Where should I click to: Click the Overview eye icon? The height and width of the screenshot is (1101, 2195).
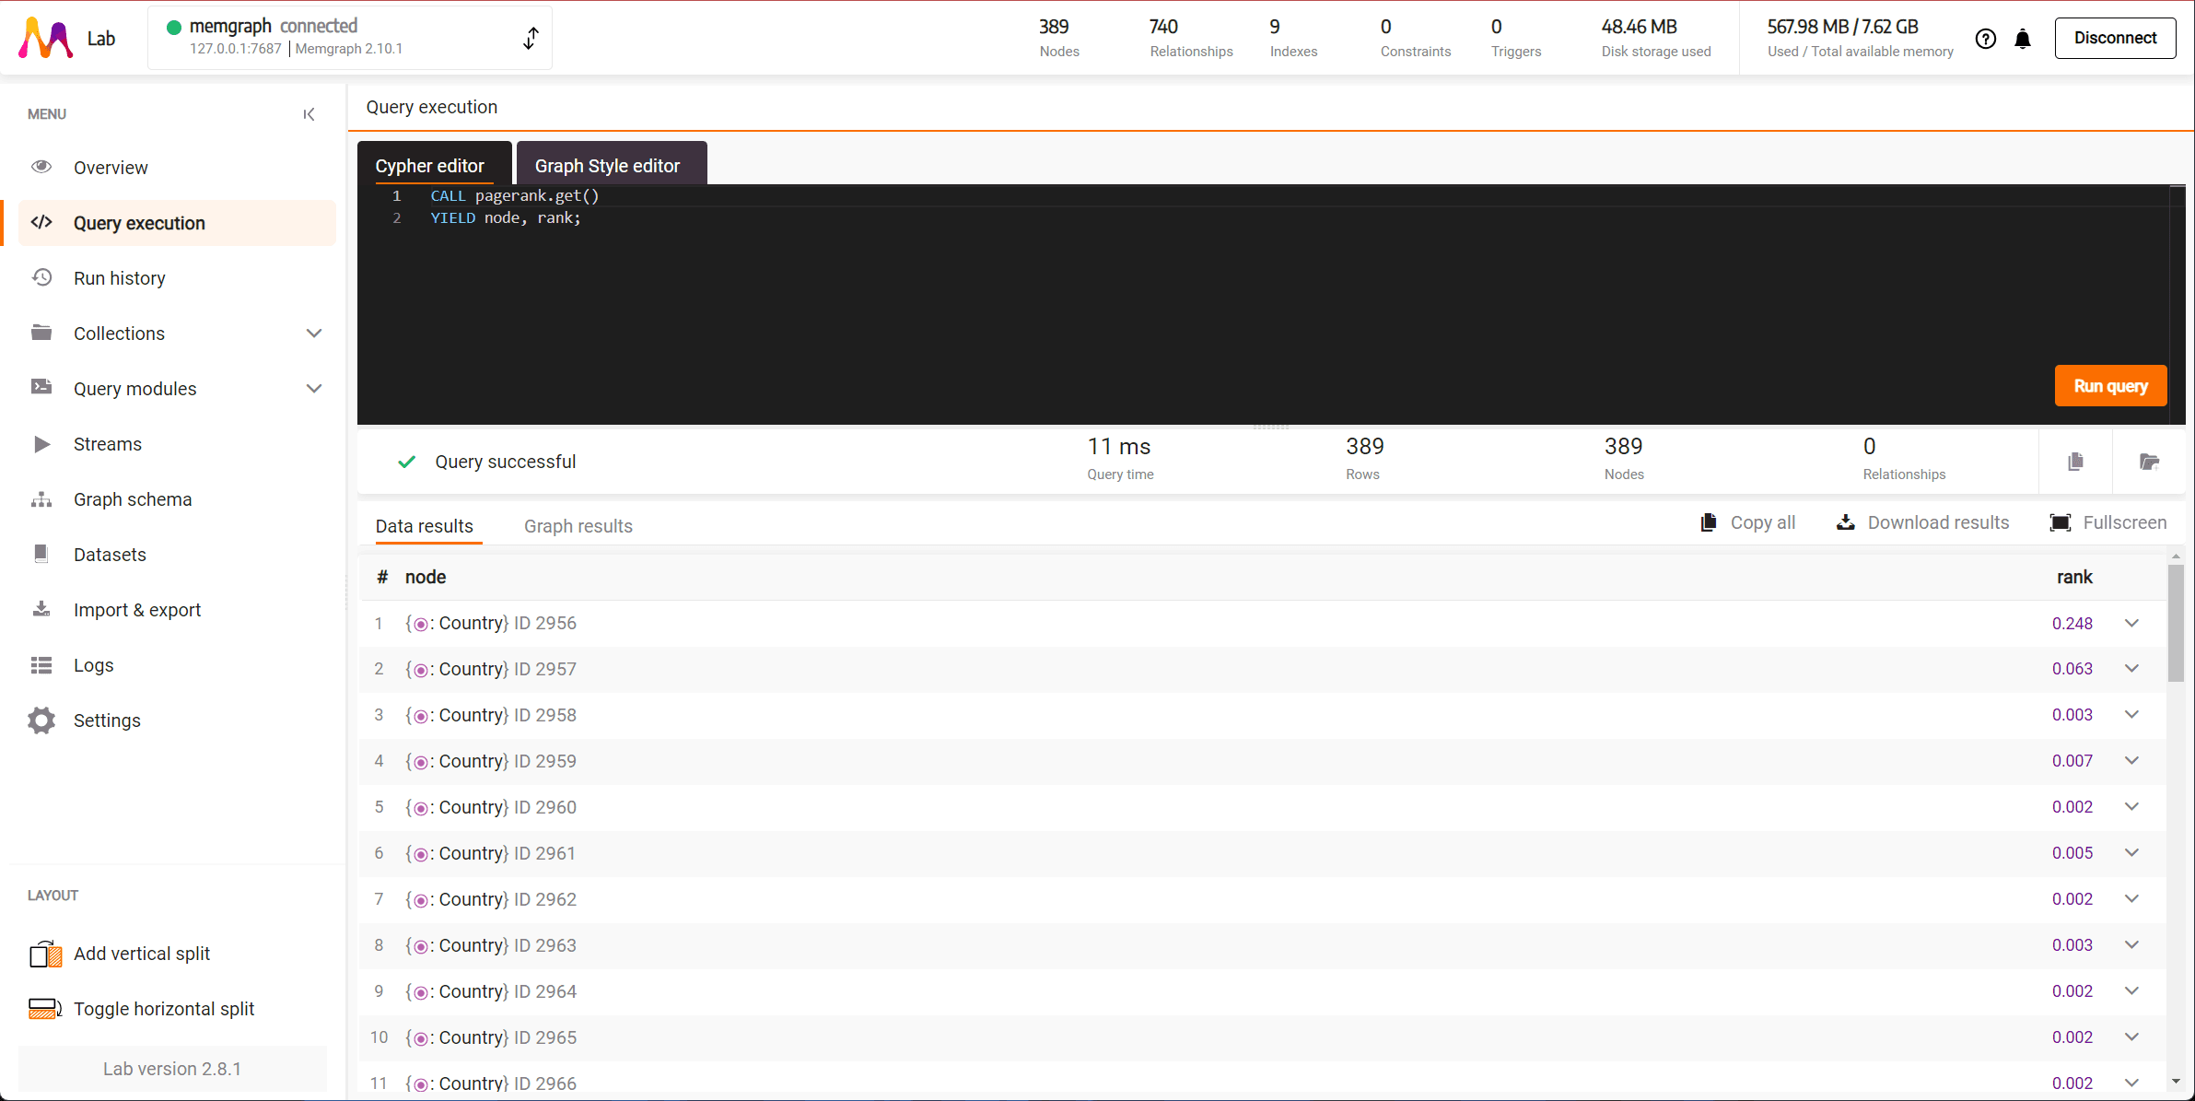pyautogui.click(x=41, y=167)
